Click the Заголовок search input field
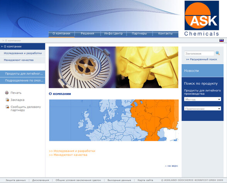This screenshot has width=227, height=183. (x=199, y=53)
